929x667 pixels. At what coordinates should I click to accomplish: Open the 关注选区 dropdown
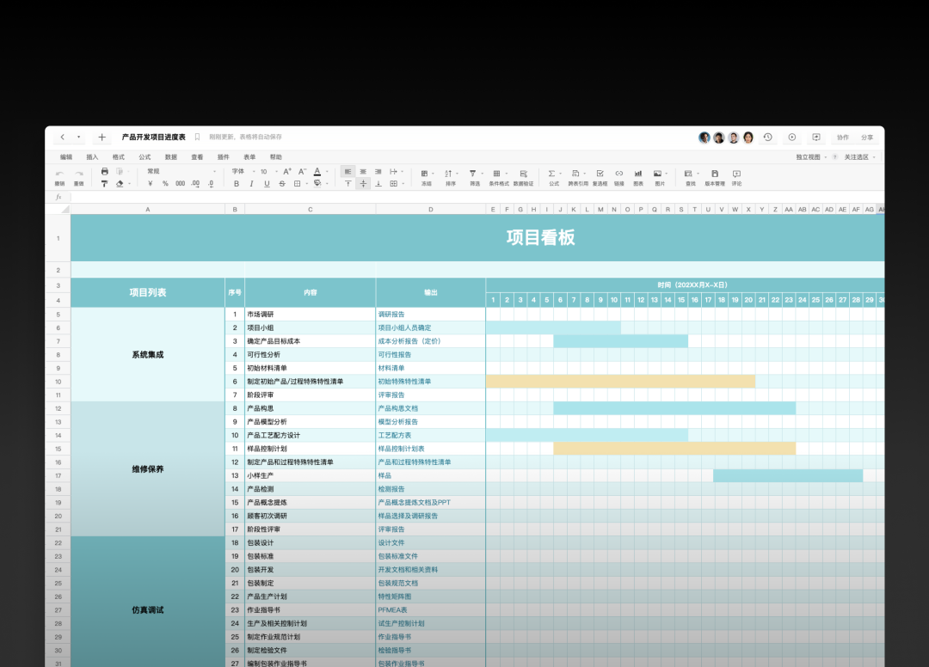pos(859,157)
